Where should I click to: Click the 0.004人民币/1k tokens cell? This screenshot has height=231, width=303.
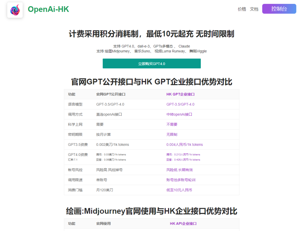185,144
